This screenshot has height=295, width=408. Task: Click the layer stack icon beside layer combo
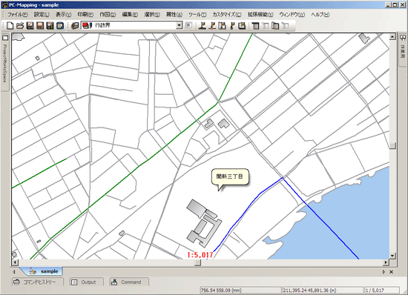75,25
